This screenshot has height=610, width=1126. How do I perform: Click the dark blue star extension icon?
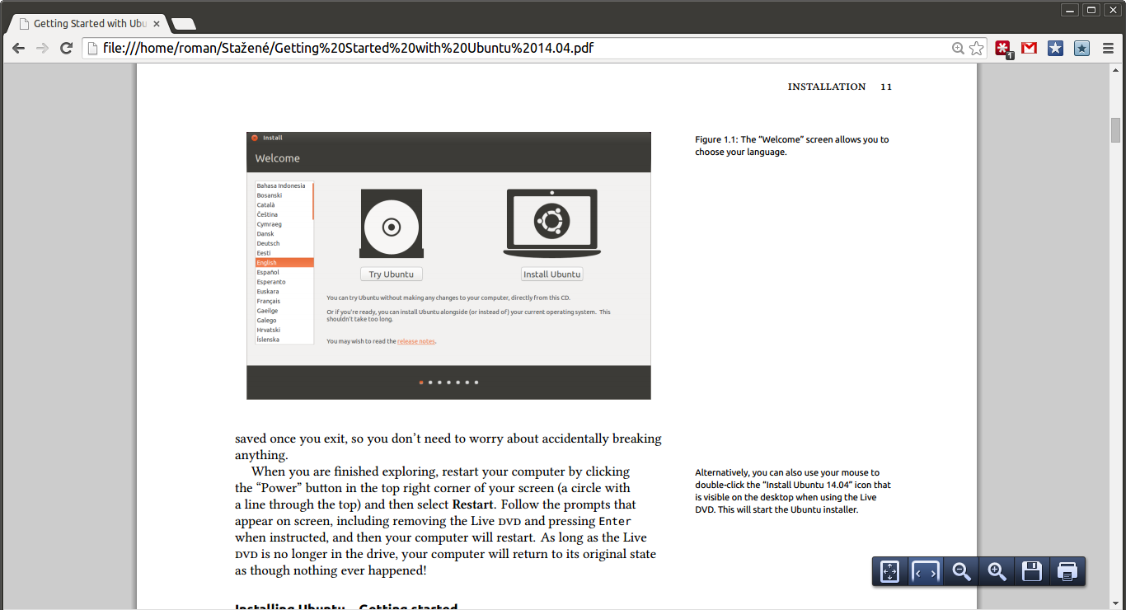[x=1055, y=49]
